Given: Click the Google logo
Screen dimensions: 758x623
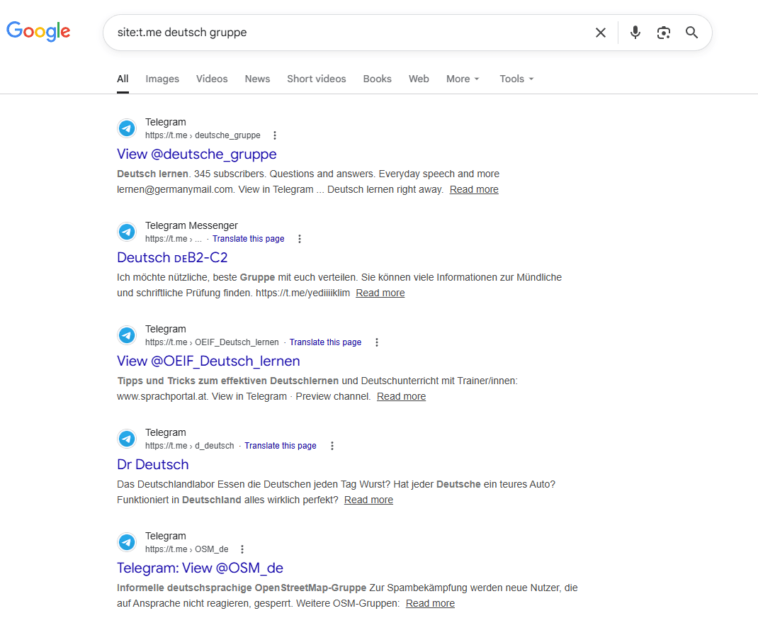Looking at the screenshot, I should click(x=38, y=31).
